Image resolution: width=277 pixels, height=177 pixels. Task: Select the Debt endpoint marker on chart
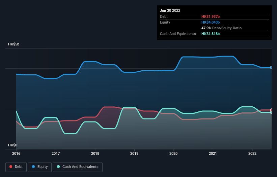click(x=271, y=110)
